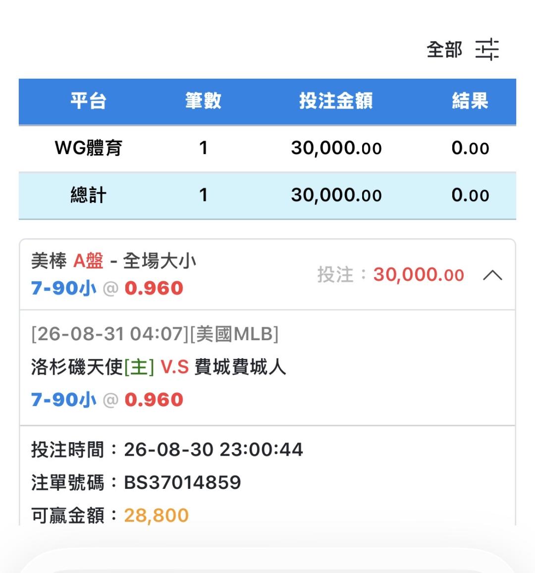Tap the 可贏金額 28,800 value
The width and height of the screenshot is (535, 573).
tap(156, 516)
